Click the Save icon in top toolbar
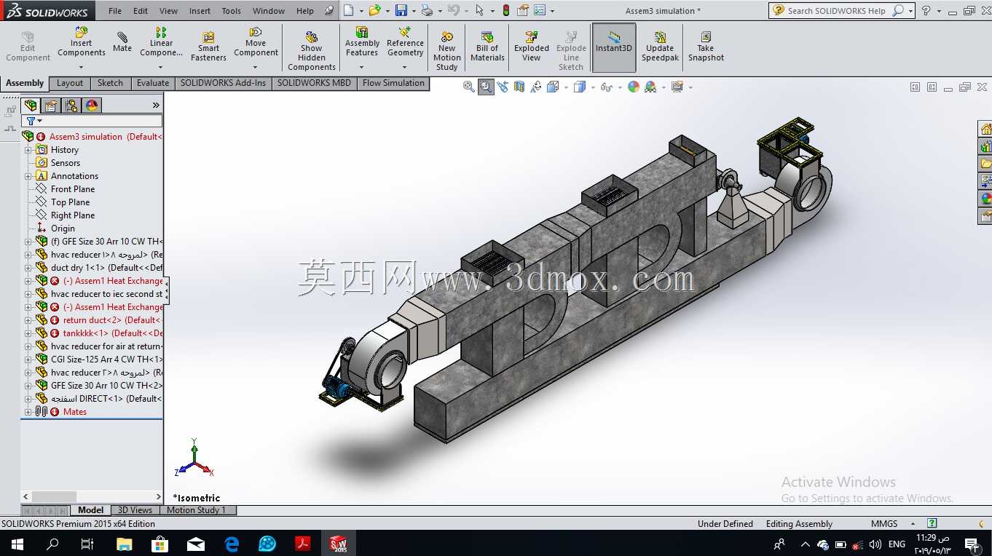The height and width of the screenshot is (556, 992). click(x=401, y=10)
